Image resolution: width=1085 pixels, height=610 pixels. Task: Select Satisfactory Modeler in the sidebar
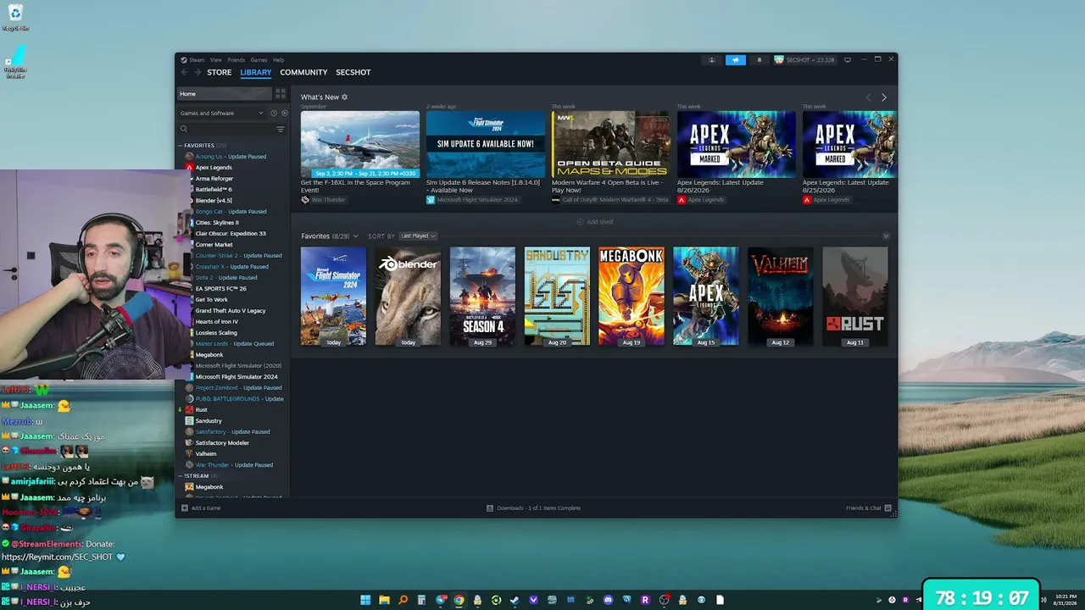point(222,443)
